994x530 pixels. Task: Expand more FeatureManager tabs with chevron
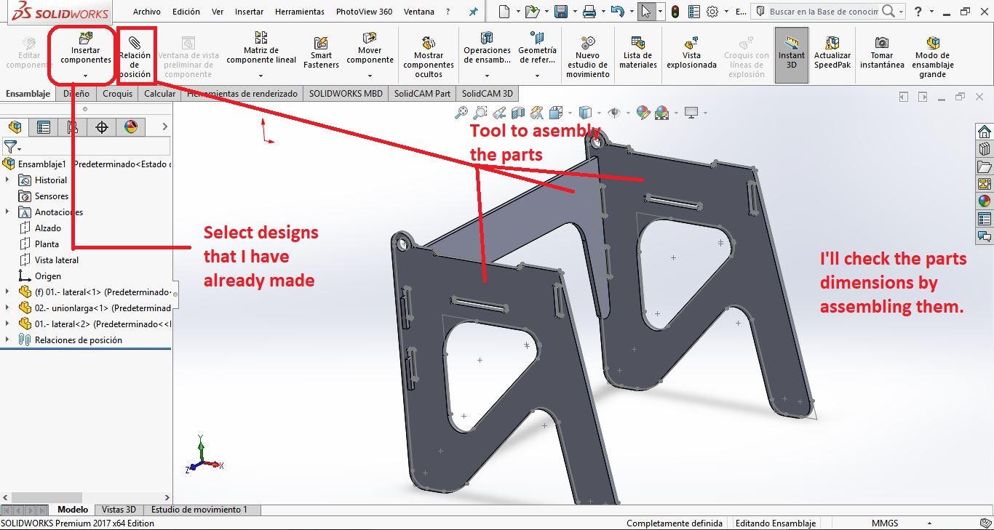(164, 127)
